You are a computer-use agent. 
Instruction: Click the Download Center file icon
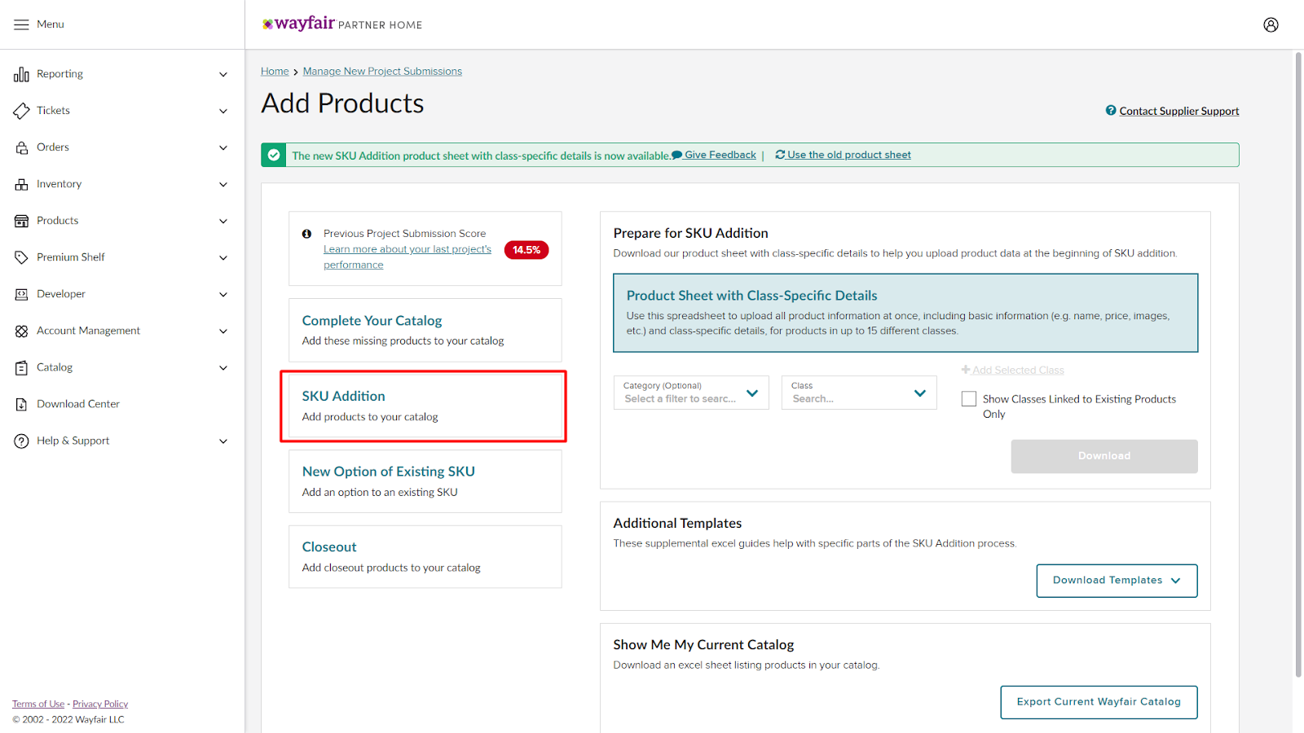(21, 404)
